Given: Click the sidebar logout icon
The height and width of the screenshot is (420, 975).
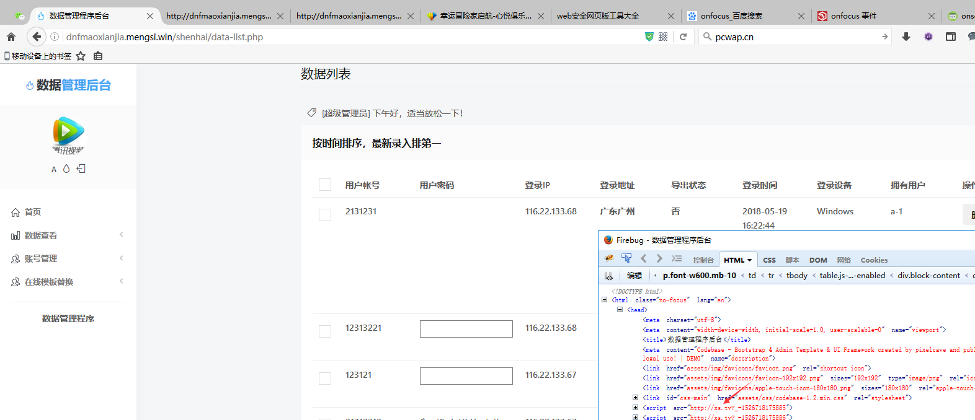Looking at the screenshot, I should [x=81, y=168].
